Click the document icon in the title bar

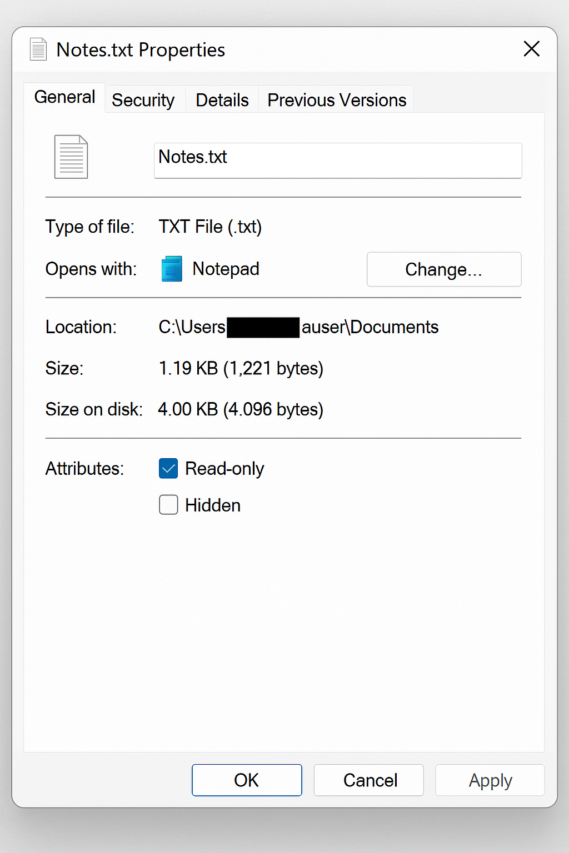38,49
